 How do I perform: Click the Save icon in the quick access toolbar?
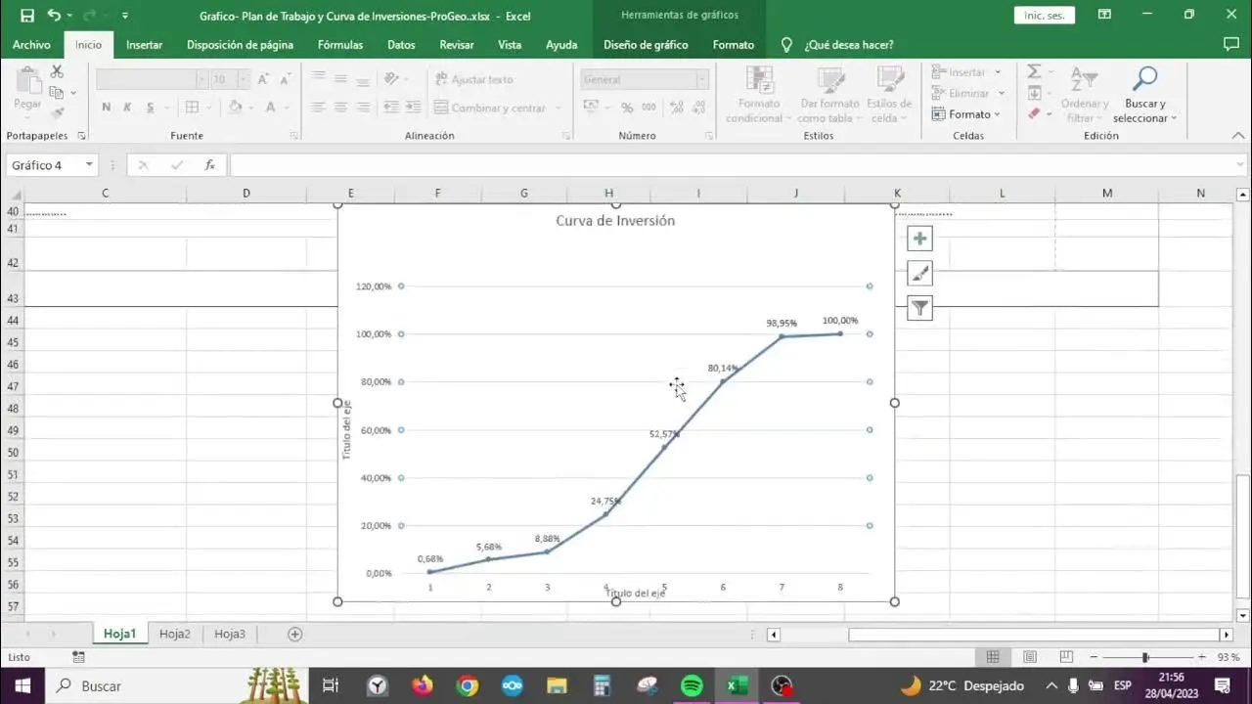(x=26, y=16)
